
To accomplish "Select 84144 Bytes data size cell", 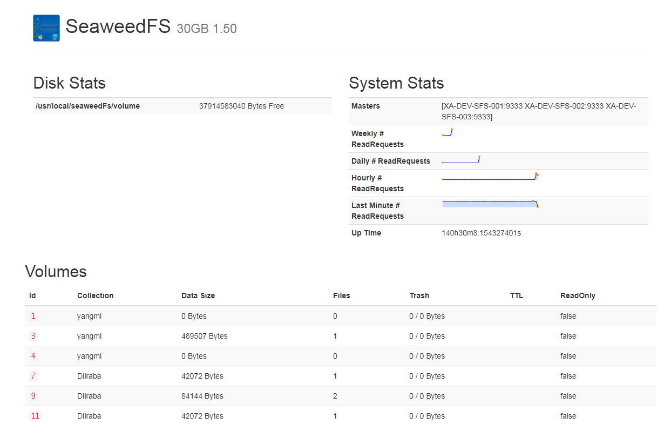I will (x=202, y=396).
